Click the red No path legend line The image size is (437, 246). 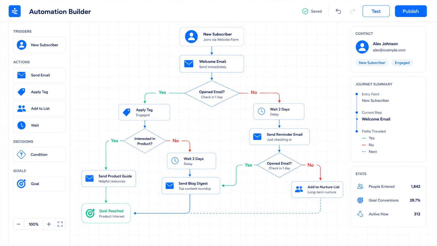point(364,145)
